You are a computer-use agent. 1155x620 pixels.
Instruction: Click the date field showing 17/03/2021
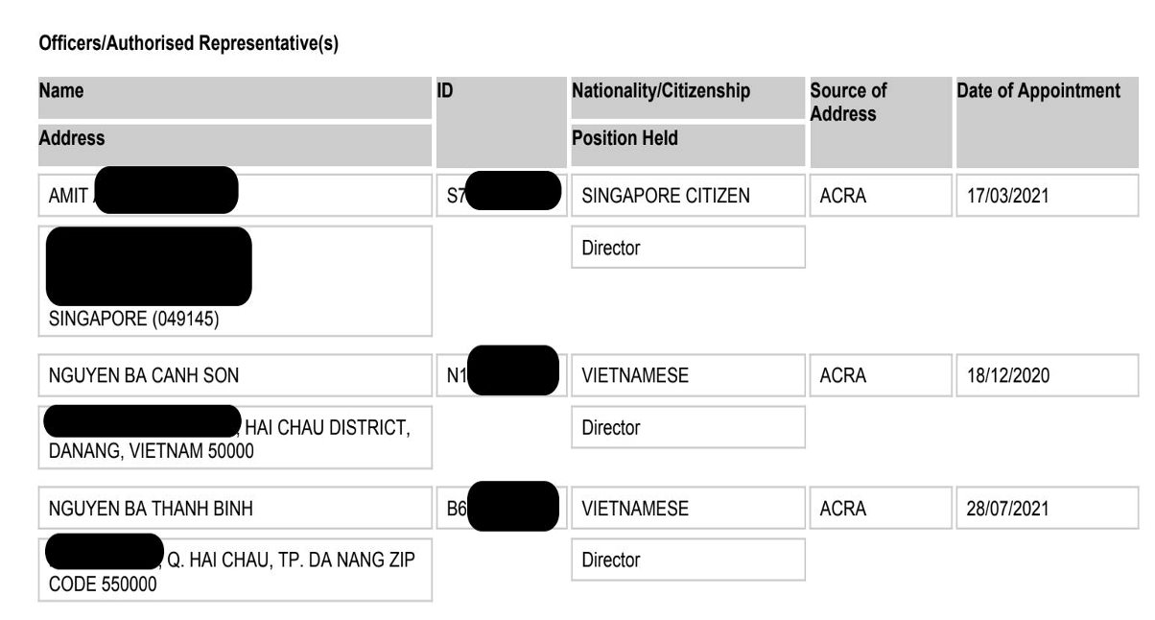1048,196
